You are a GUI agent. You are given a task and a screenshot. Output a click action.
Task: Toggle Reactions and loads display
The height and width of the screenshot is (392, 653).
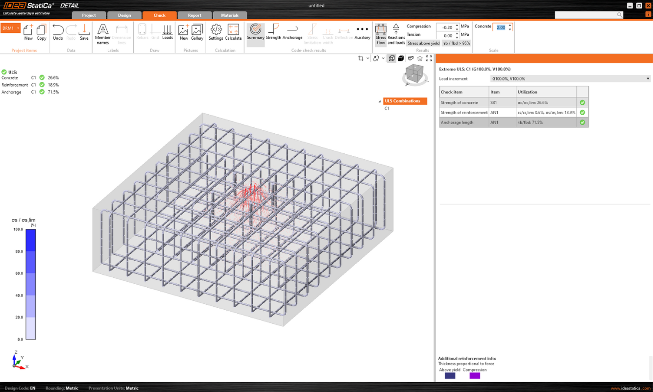396,34
